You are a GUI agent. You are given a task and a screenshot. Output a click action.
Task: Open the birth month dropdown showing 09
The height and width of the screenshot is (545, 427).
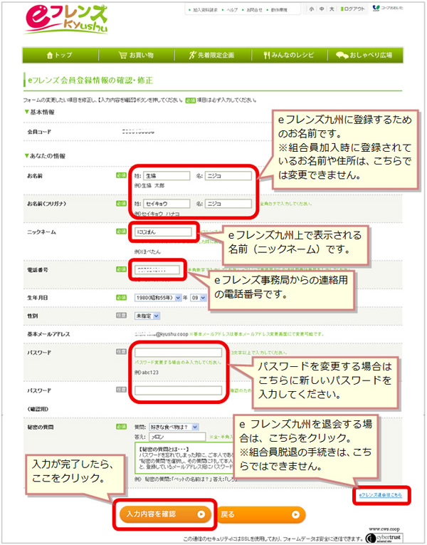click(x=199, y=298)
